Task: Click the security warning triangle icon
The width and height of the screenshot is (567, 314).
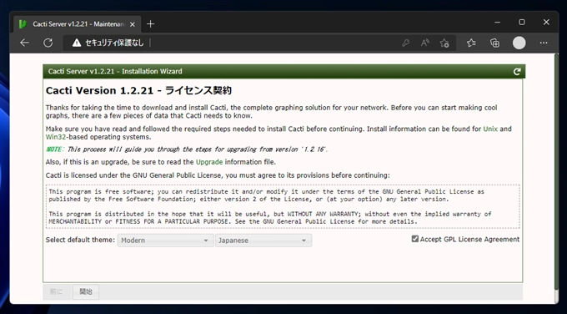Action: pyautogui.click(x=77, y=43)
